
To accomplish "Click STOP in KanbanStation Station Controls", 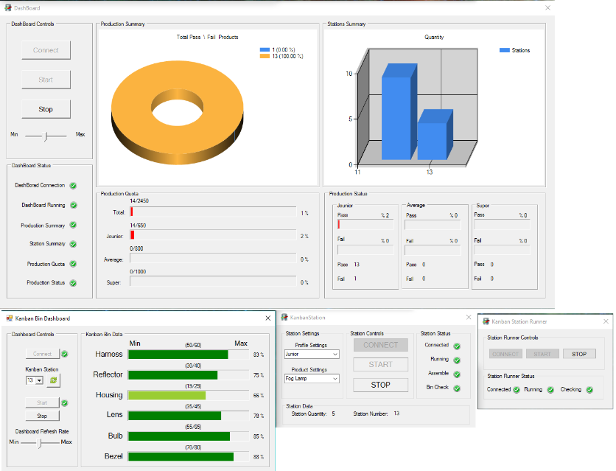I will tap(381, 385).
